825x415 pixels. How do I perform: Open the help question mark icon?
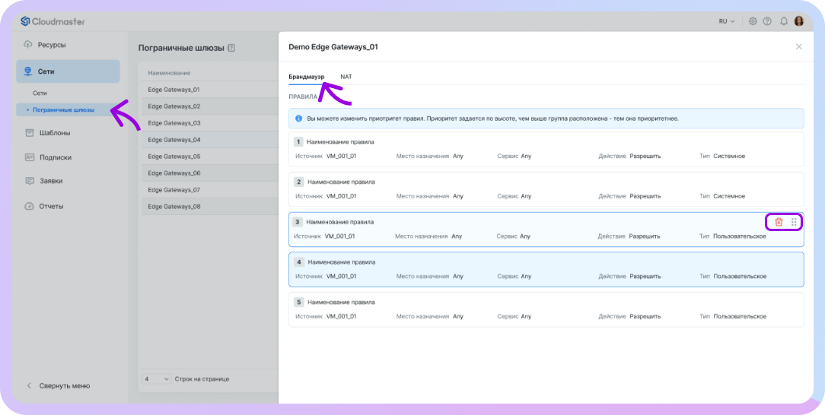(x=766, y=21)
